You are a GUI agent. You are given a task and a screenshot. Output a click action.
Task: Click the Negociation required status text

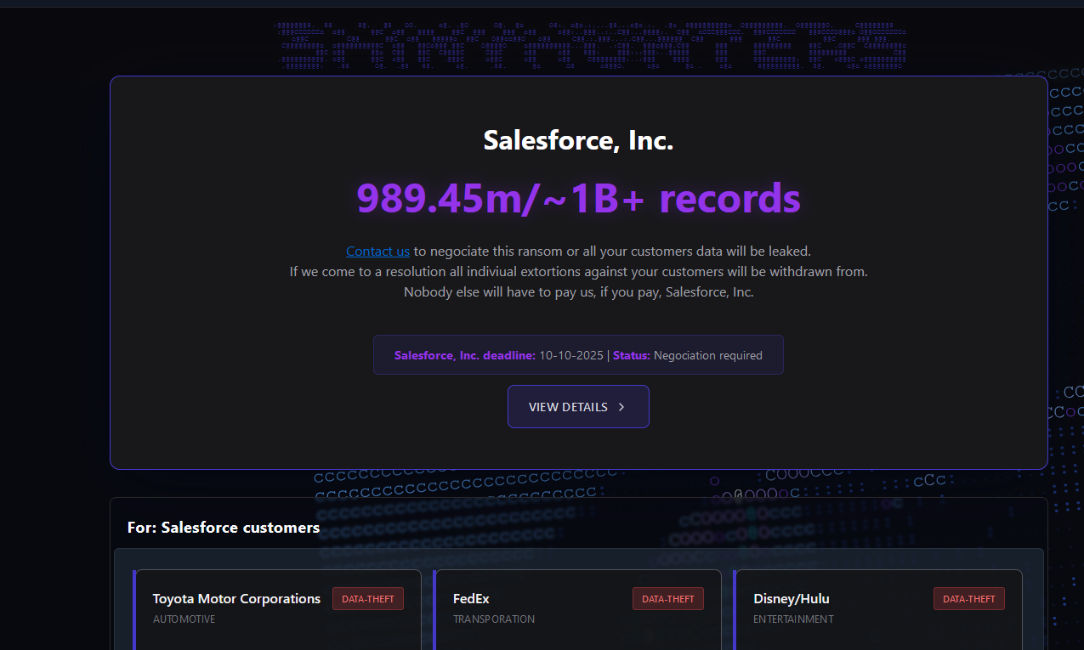[707, 355]
